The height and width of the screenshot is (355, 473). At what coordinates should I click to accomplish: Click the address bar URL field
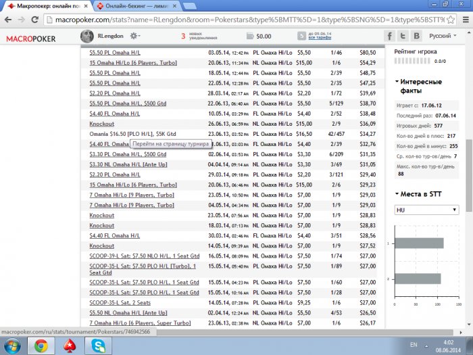coord(247,20)
